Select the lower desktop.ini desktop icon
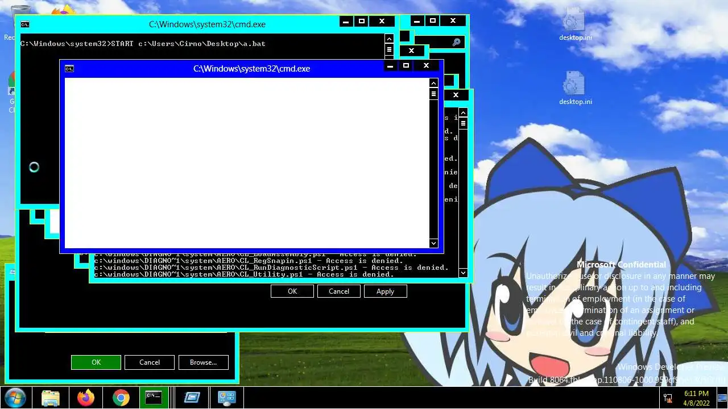Viewport: 728px width, 409px height. tap(575, 88)
